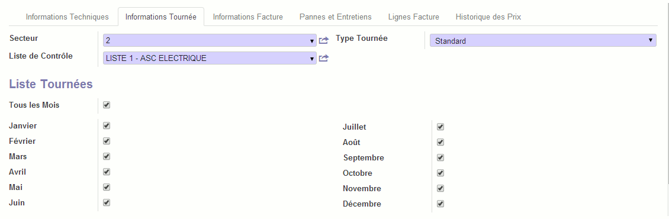
Task: Toggle the Février checkbox
Action: pos(107,141)
